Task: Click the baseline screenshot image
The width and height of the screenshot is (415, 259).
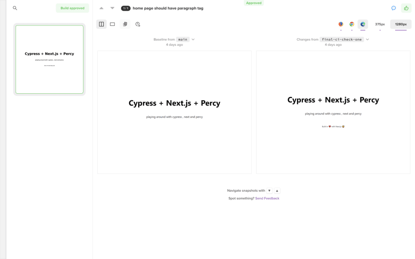Action: pos(174,112)
